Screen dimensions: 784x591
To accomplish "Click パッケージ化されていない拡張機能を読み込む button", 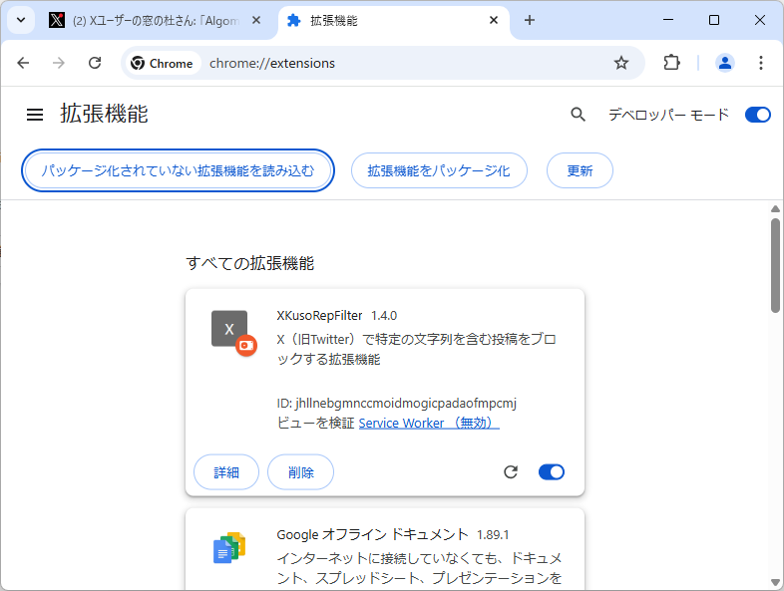I will coord(178,170).
